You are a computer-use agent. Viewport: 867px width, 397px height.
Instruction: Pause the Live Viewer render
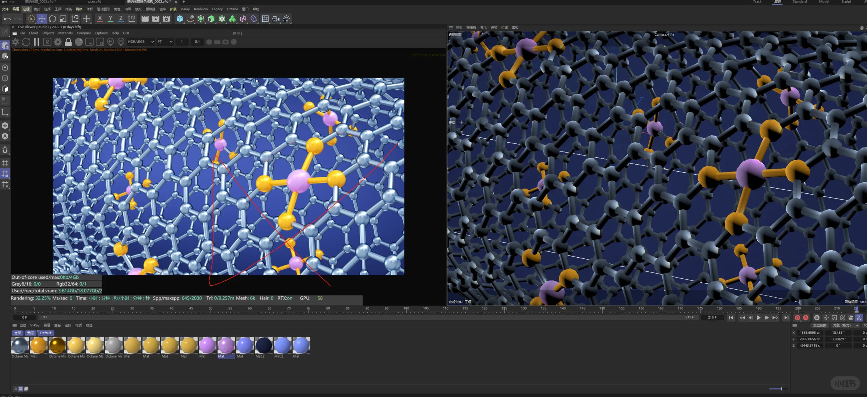coord(36,42)
